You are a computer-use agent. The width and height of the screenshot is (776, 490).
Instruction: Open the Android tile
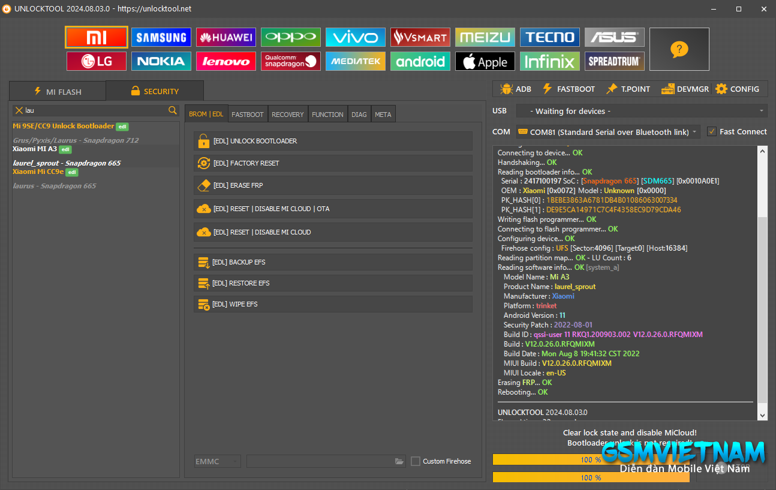coord(420,61)
